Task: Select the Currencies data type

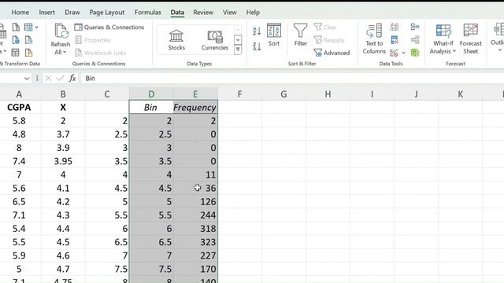Action: click(x=214, y=40)
